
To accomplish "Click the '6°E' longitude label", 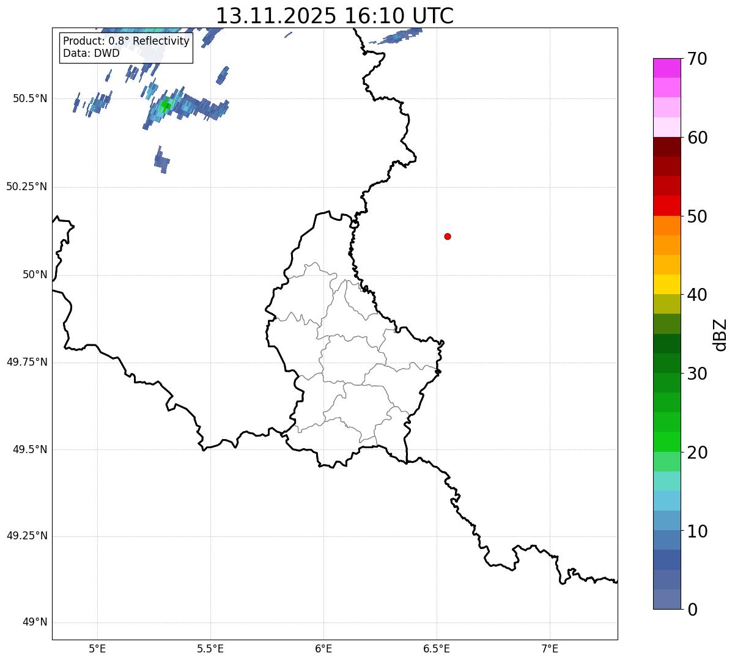I will (323, 649).
